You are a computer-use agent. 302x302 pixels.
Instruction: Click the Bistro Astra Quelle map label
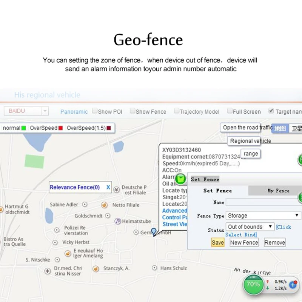pyautogui.click(x=14, y=242)
